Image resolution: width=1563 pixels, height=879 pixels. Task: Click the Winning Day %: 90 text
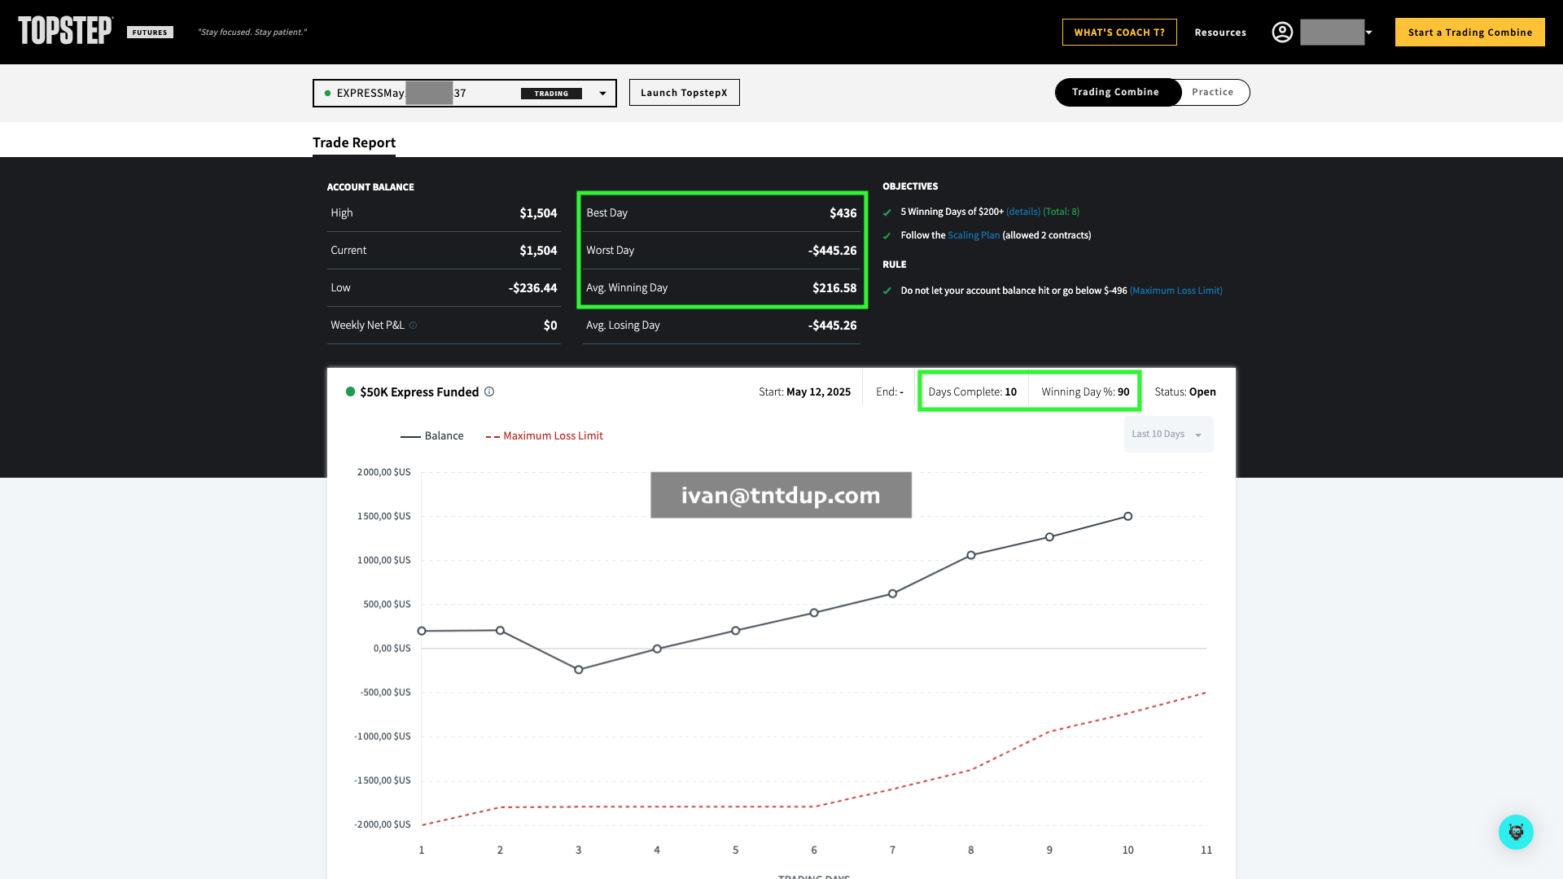click(1085, 391)
